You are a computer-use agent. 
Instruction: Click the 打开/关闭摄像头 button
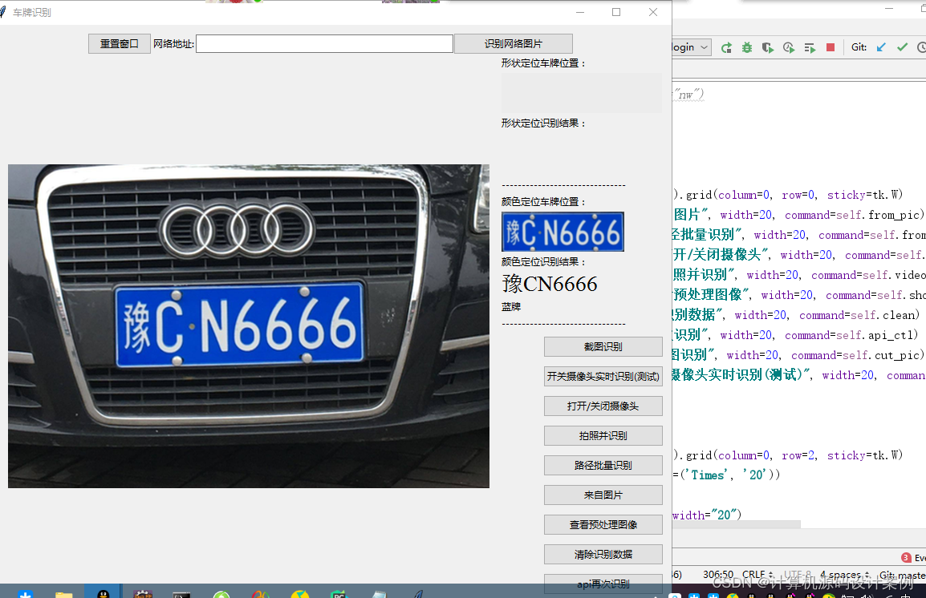(x=603, y=406)
